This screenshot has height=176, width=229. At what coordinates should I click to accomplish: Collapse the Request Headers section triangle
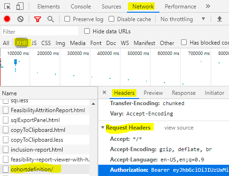[x=103, y=128]
